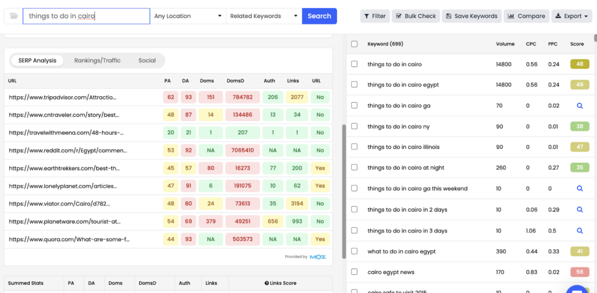Open the reddit.com r/Egypt result URL
Viewport: 597px width, 293px height.
[68, 151]
